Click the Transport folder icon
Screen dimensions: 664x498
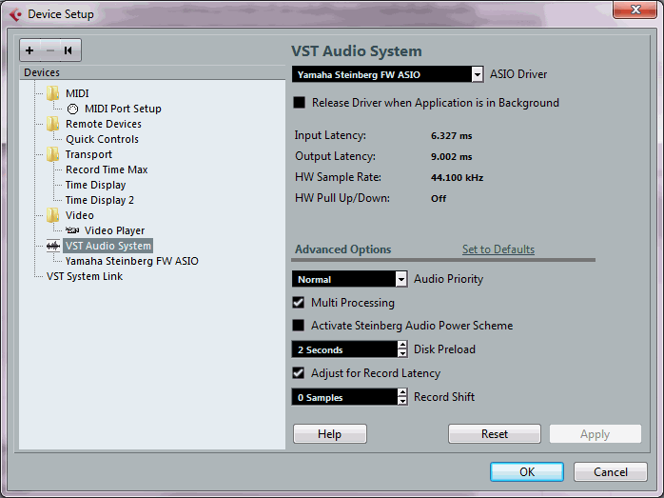click(x=53, y=154)
